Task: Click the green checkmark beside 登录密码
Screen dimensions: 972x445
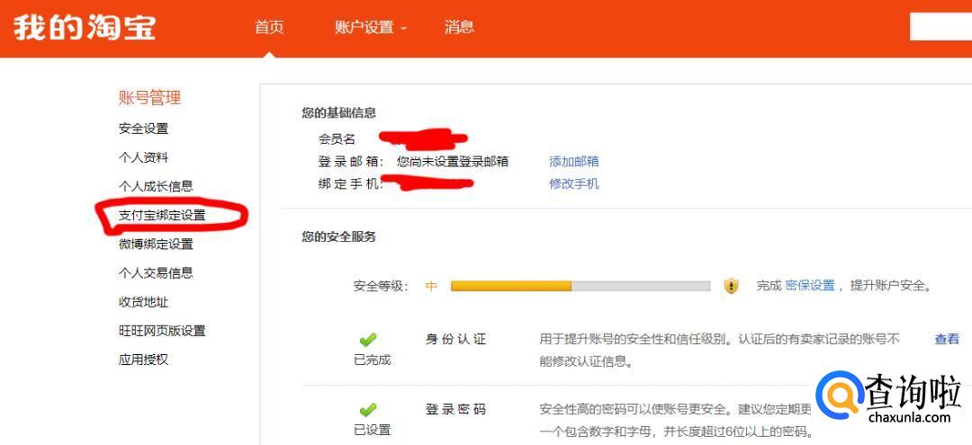Action: (x=368, y=409)
